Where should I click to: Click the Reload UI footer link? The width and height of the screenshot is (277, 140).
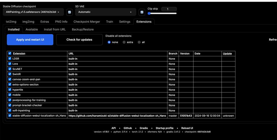click(187, 128)
